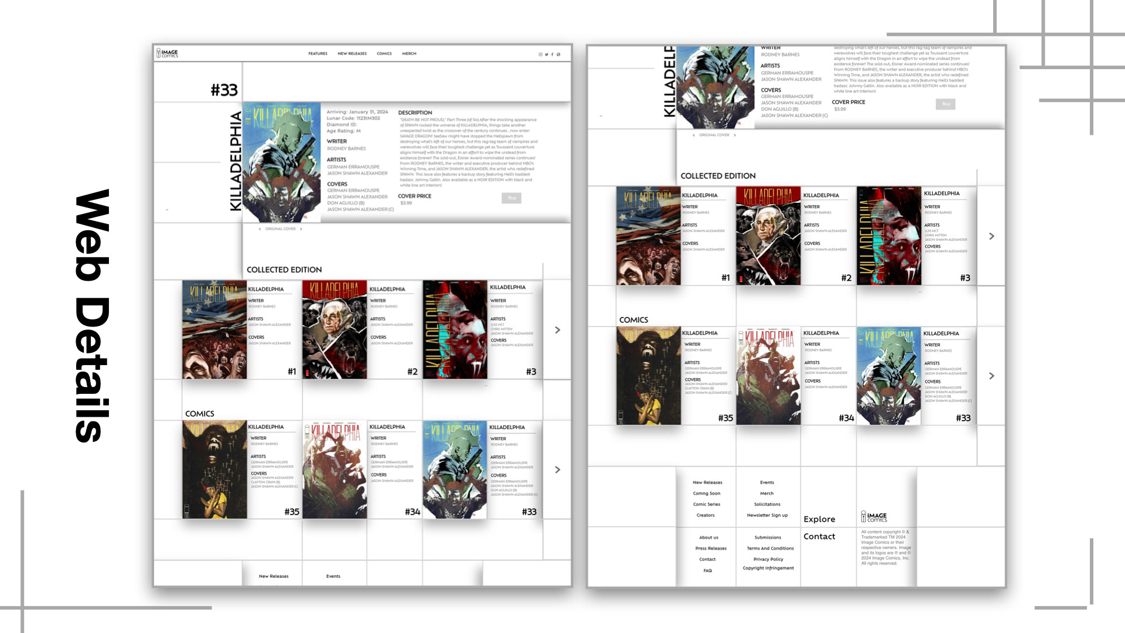Open the Features menu item
Viewport: 1125px width, 633px height.
[x=318, y=54]
